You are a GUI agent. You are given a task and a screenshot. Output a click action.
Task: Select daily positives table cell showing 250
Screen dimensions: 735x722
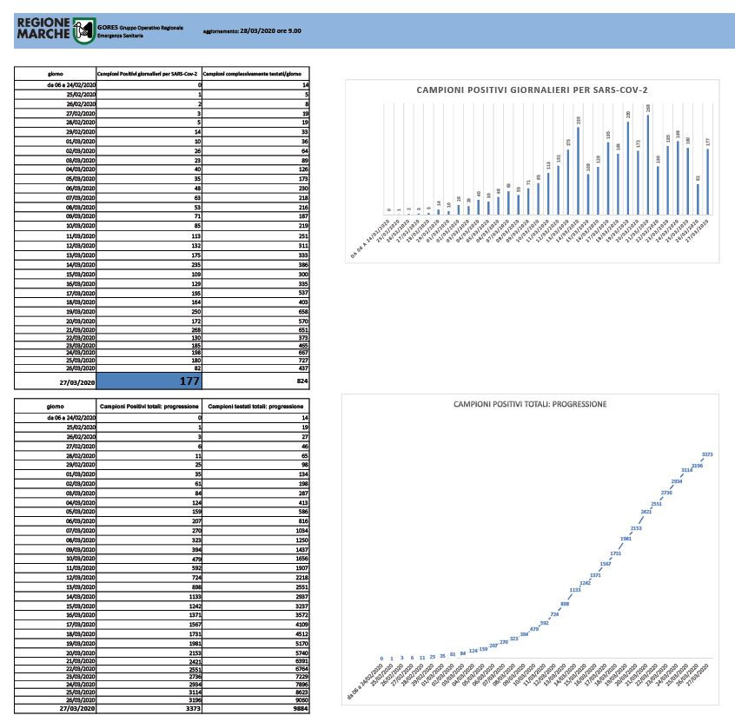tap(149, 311)
